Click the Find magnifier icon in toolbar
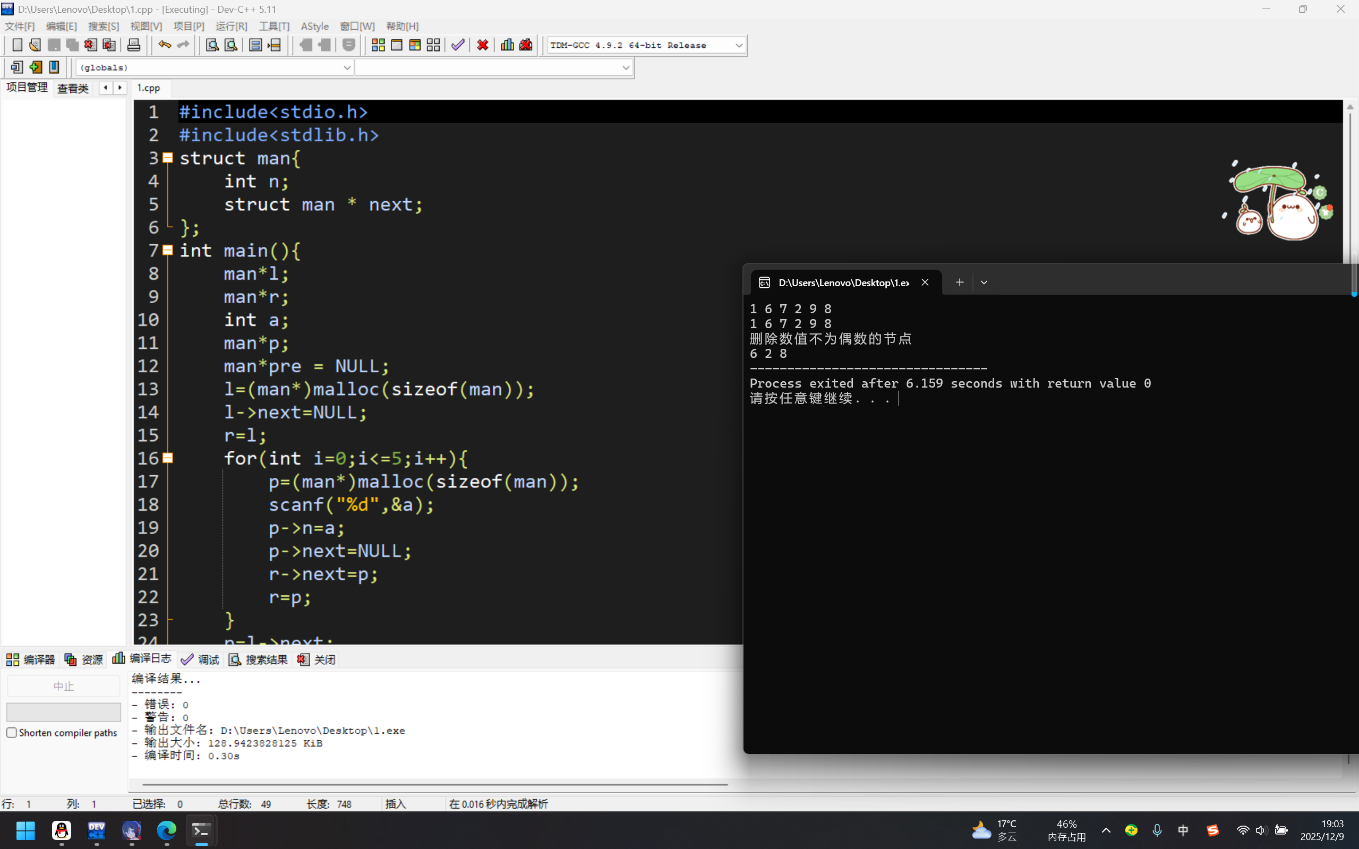The width and height of the screenshot is (1359, 849). (212, 45)
